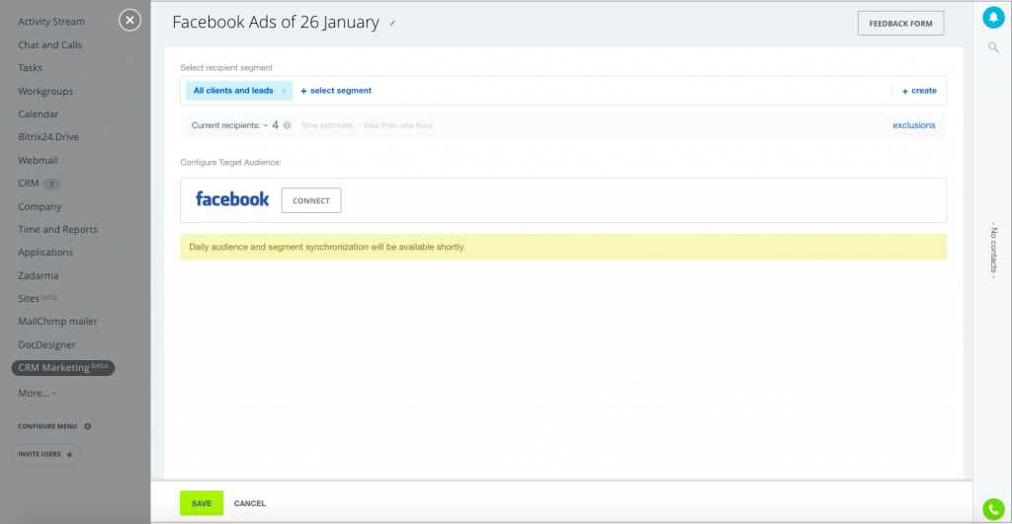1012x524 pixels.
Task: Open Tasks in the sidebar
Action: pyautogui.click(x=30, y=68)
